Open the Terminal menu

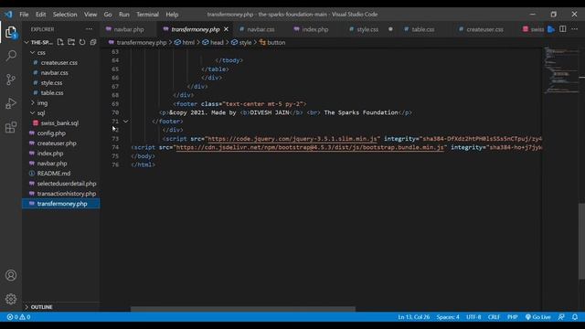147,15
